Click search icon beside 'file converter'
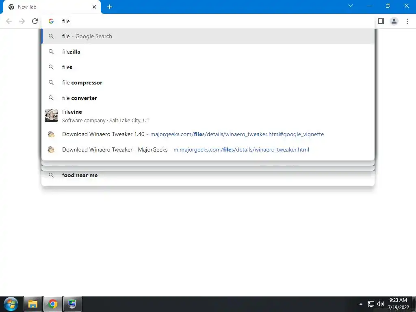 coord(51,98)
